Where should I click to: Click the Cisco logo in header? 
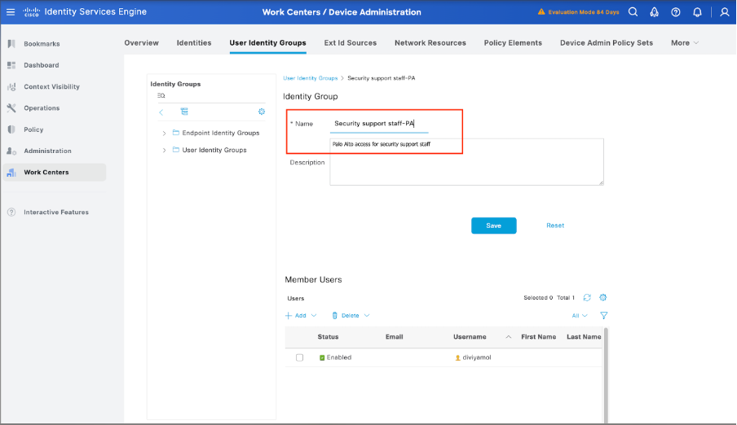(32, 11)
